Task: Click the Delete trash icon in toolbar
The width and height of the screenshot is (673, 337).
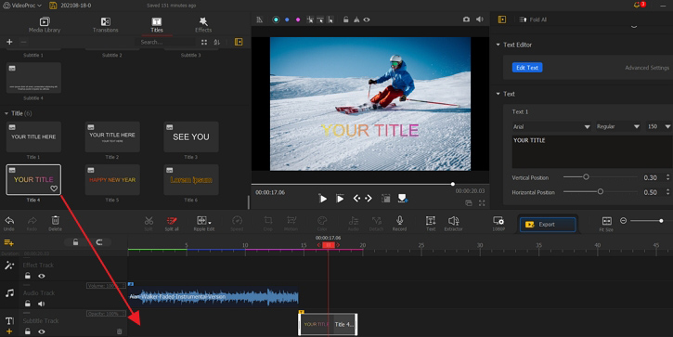Action: (x=56, y=220)
